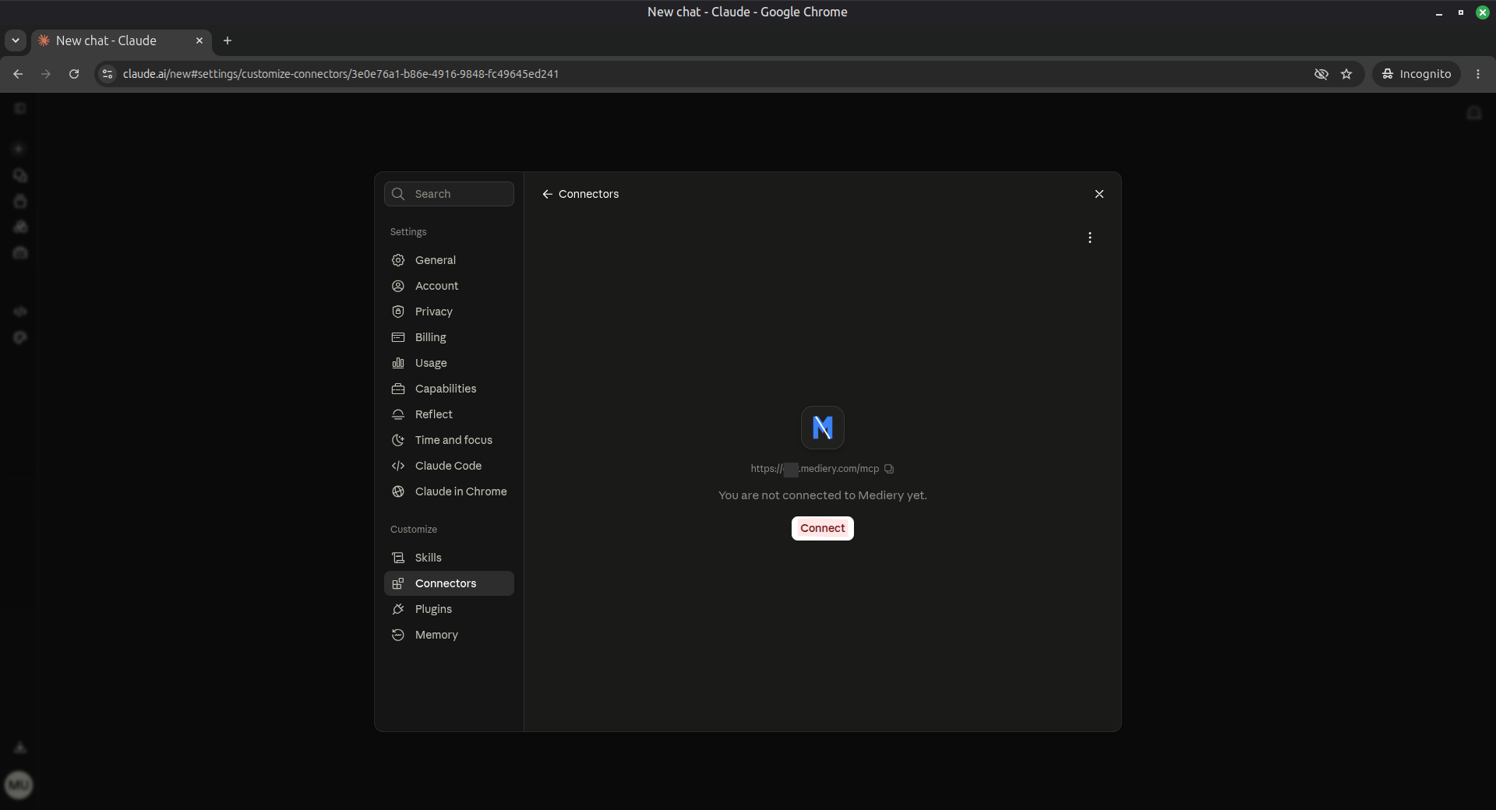The height and width of the screenshot is (810, 1496).
Task: Open Claude in Chrome settings
Action: click(449, 491)
